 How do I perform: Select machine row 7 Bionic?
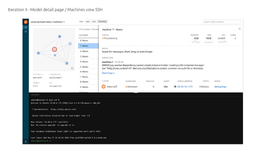tap(88, 77)
